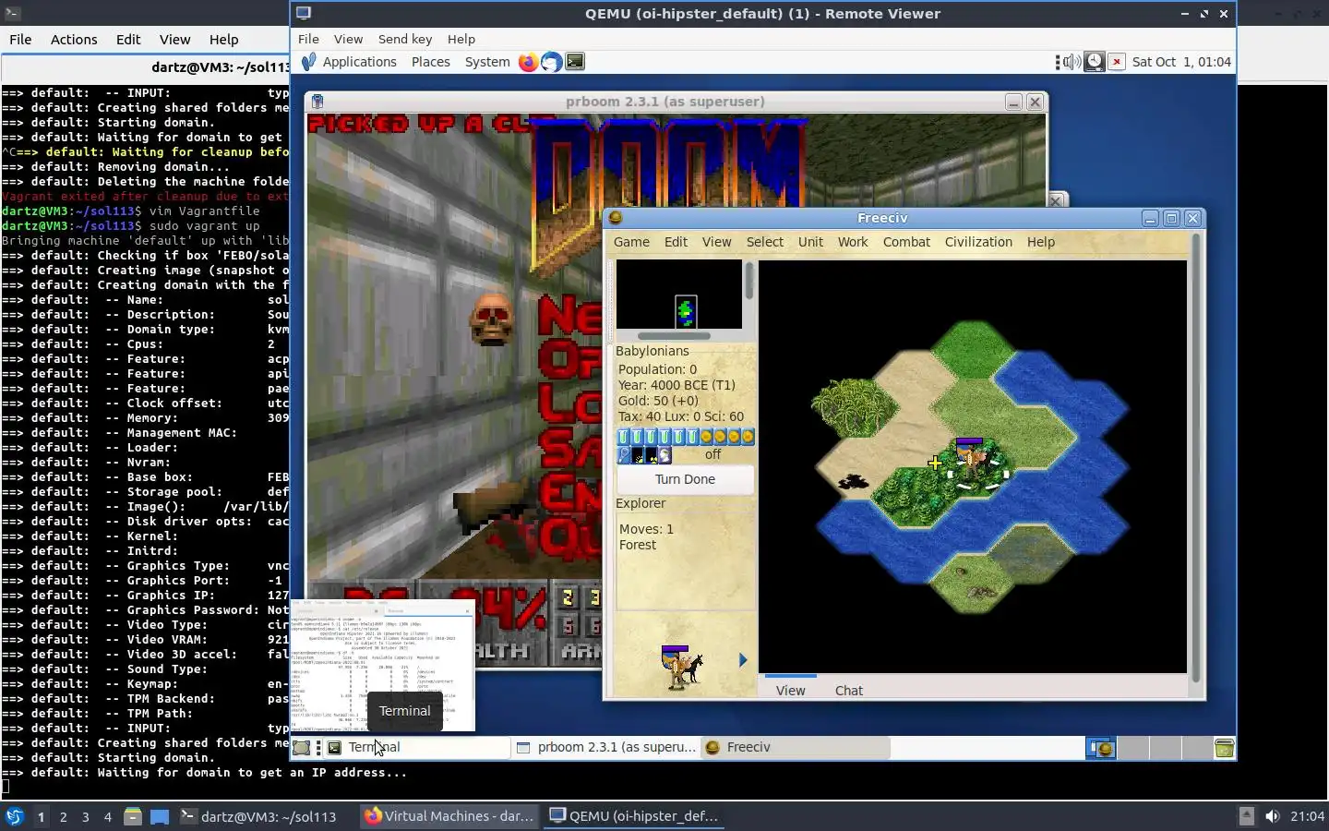Open Freeciv Help menu
This screenshot has height=831, width=1329.
pyautogui.click(x=1040, y=242)
